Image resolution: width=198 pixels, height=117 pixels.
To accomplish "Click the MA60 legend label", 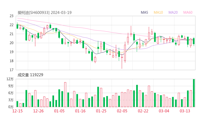I will (x=188, y=12).
